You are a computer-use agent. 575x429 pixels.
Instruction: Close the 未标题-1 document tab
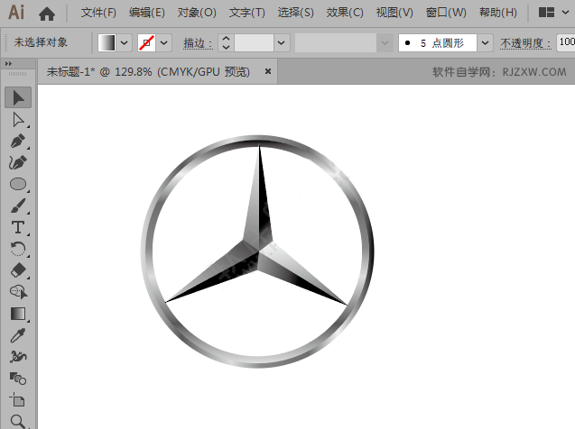pyautogui.click(x=268, y=71)
